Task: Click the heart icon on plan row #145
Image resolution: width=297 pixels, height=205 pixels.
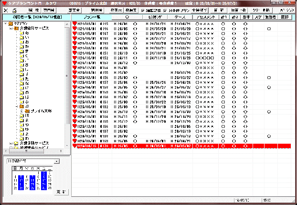Action: tap(74, 23)
